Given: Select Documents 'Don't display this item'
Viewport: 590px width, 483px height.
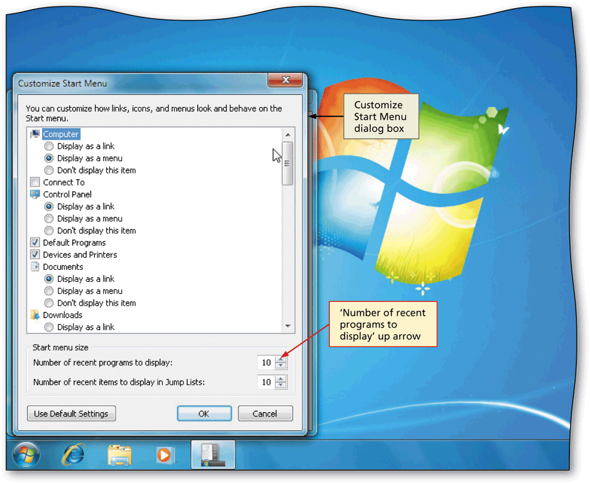Looking at the screenshot, I should [49, 303].
